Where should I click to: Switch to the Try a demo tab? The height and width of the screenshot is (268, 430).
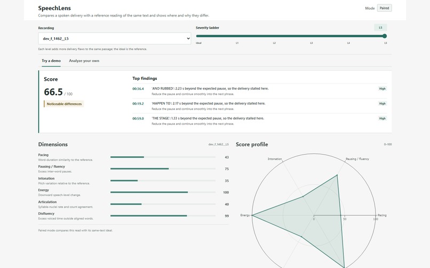[51, 61]
